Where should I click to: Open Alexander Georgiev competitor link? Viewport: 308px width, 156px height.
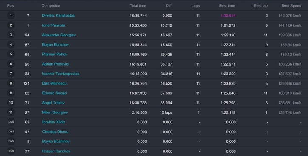pyautogui.click(x=59, y=35)
